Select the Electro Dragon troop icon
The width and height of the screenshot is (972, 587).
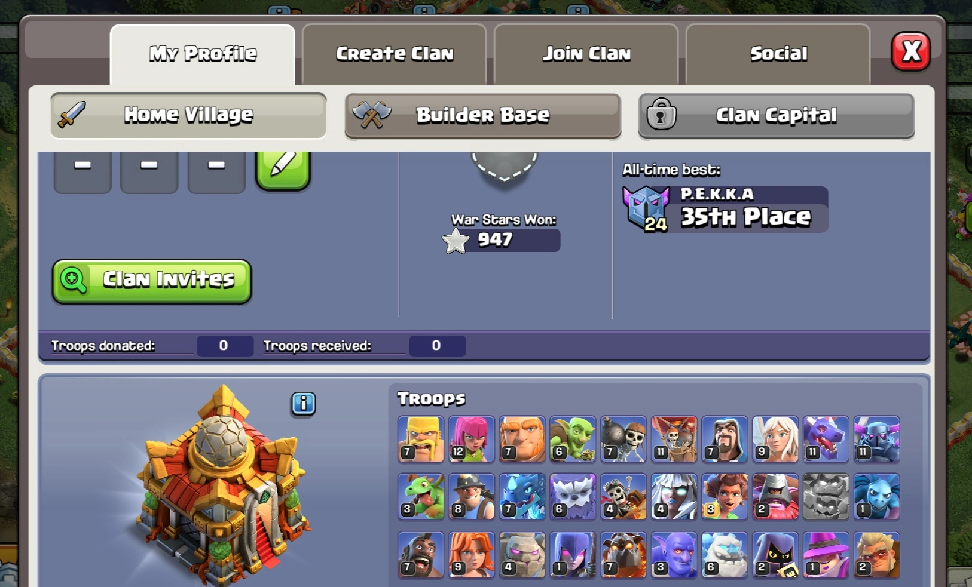coord(522,497)
